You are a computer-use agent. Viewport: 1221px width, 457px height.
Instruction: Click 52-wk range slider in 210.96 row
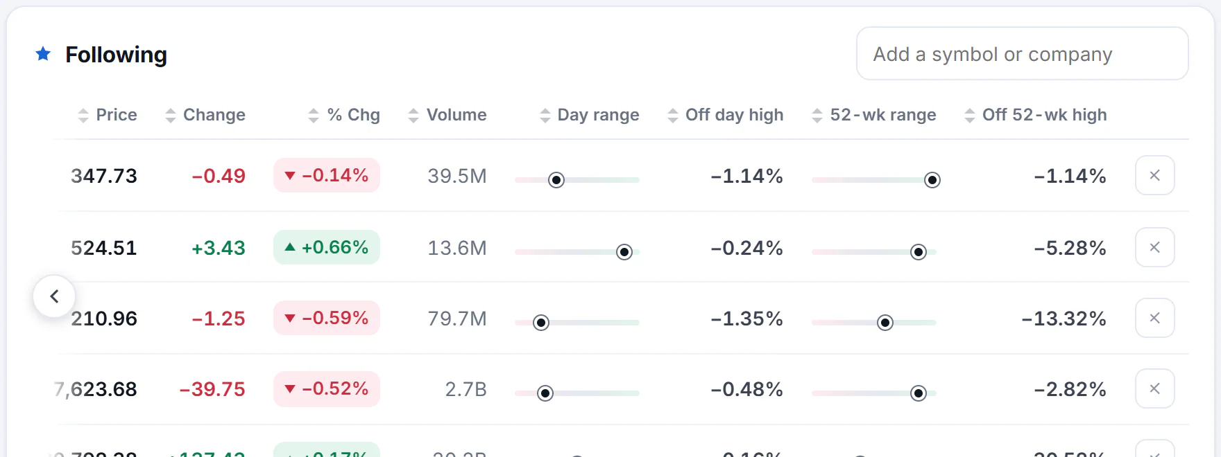point(874,323)
